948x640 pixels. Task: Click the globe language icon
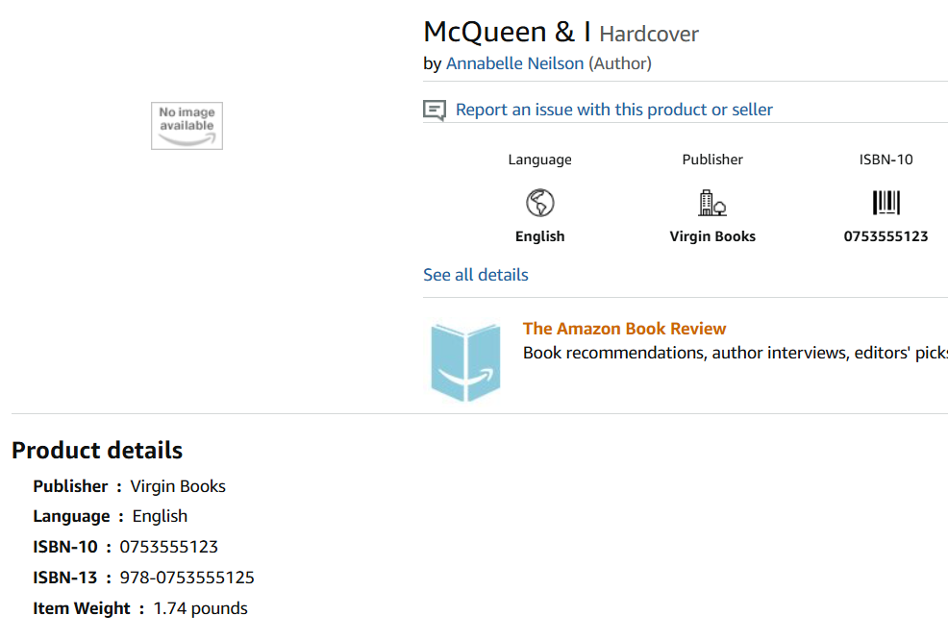pos(540,203)
